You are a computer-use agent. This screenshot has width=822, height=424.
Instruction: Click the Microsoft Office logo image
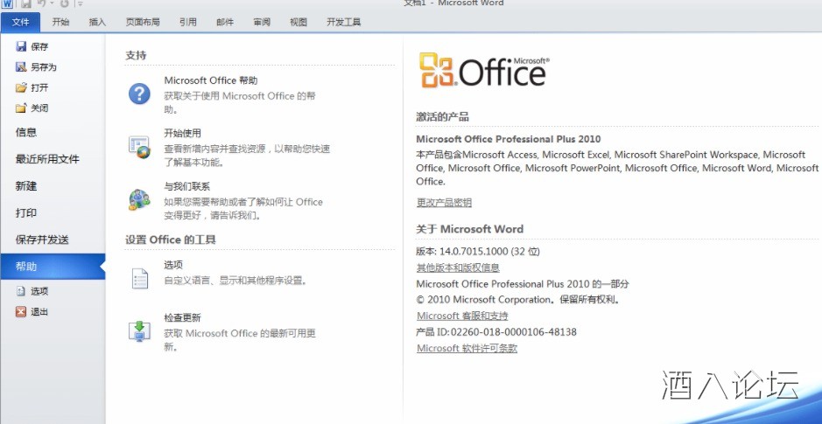click(484, 70)
